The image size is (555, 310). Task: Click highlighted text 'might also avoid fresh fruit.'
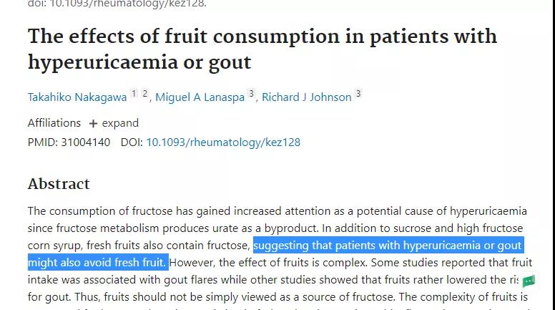(x=98, y=263)
